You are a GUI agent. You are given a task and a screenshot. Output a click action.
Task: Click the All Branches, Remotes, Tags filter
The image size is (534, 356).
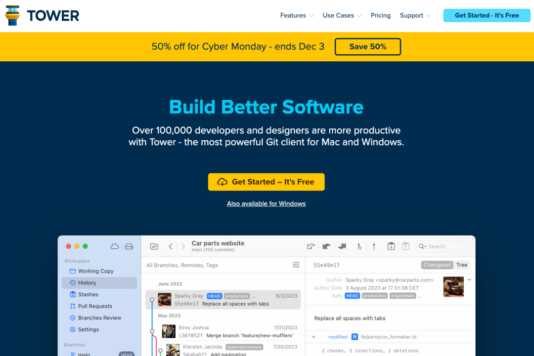pyautogui.click(x=182, y=265)
